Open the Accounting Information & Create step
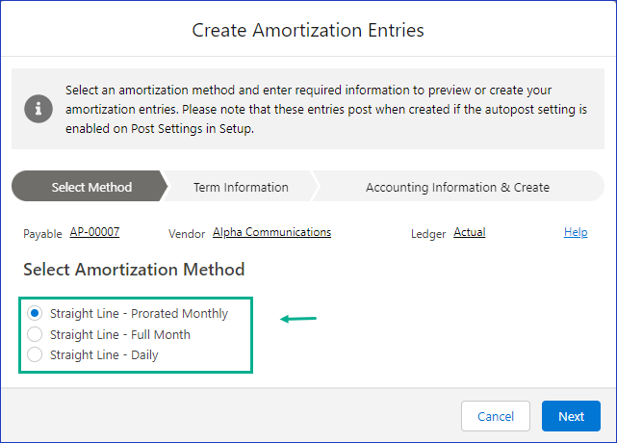This screenshot has height=443, width=617. point(458,187)
